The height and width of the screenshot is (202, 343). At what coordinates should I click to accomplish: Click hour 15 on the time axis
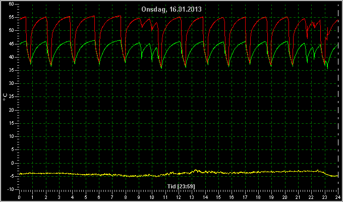(218, 197)
